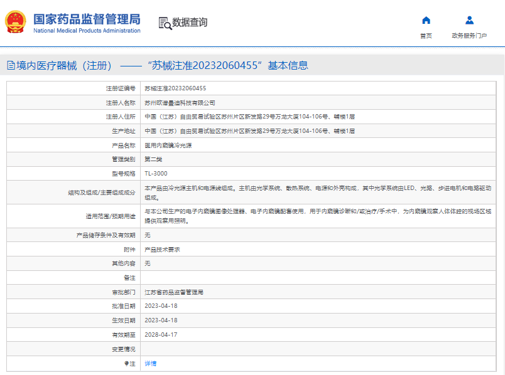This screenshot has width=505, height=375.
Task: Click the 有效期至 row label
Action: [x=124, y=335]
